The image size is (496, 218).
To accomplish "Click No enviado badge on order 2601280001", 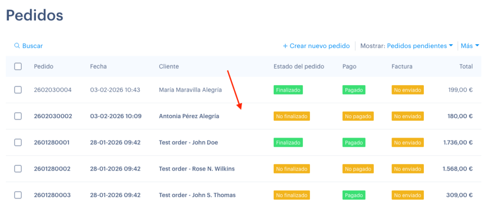I will pyautogui.click(x=407, y=142).
